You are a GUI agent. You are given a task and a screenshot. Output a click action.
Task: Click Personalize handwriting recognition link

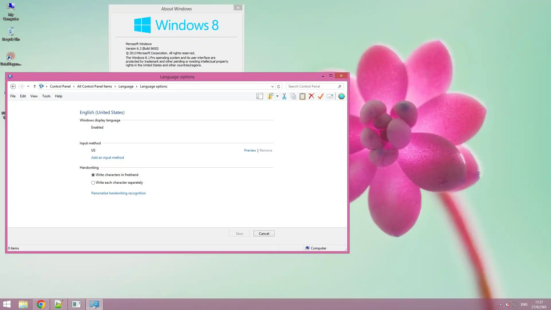point(118,193)
